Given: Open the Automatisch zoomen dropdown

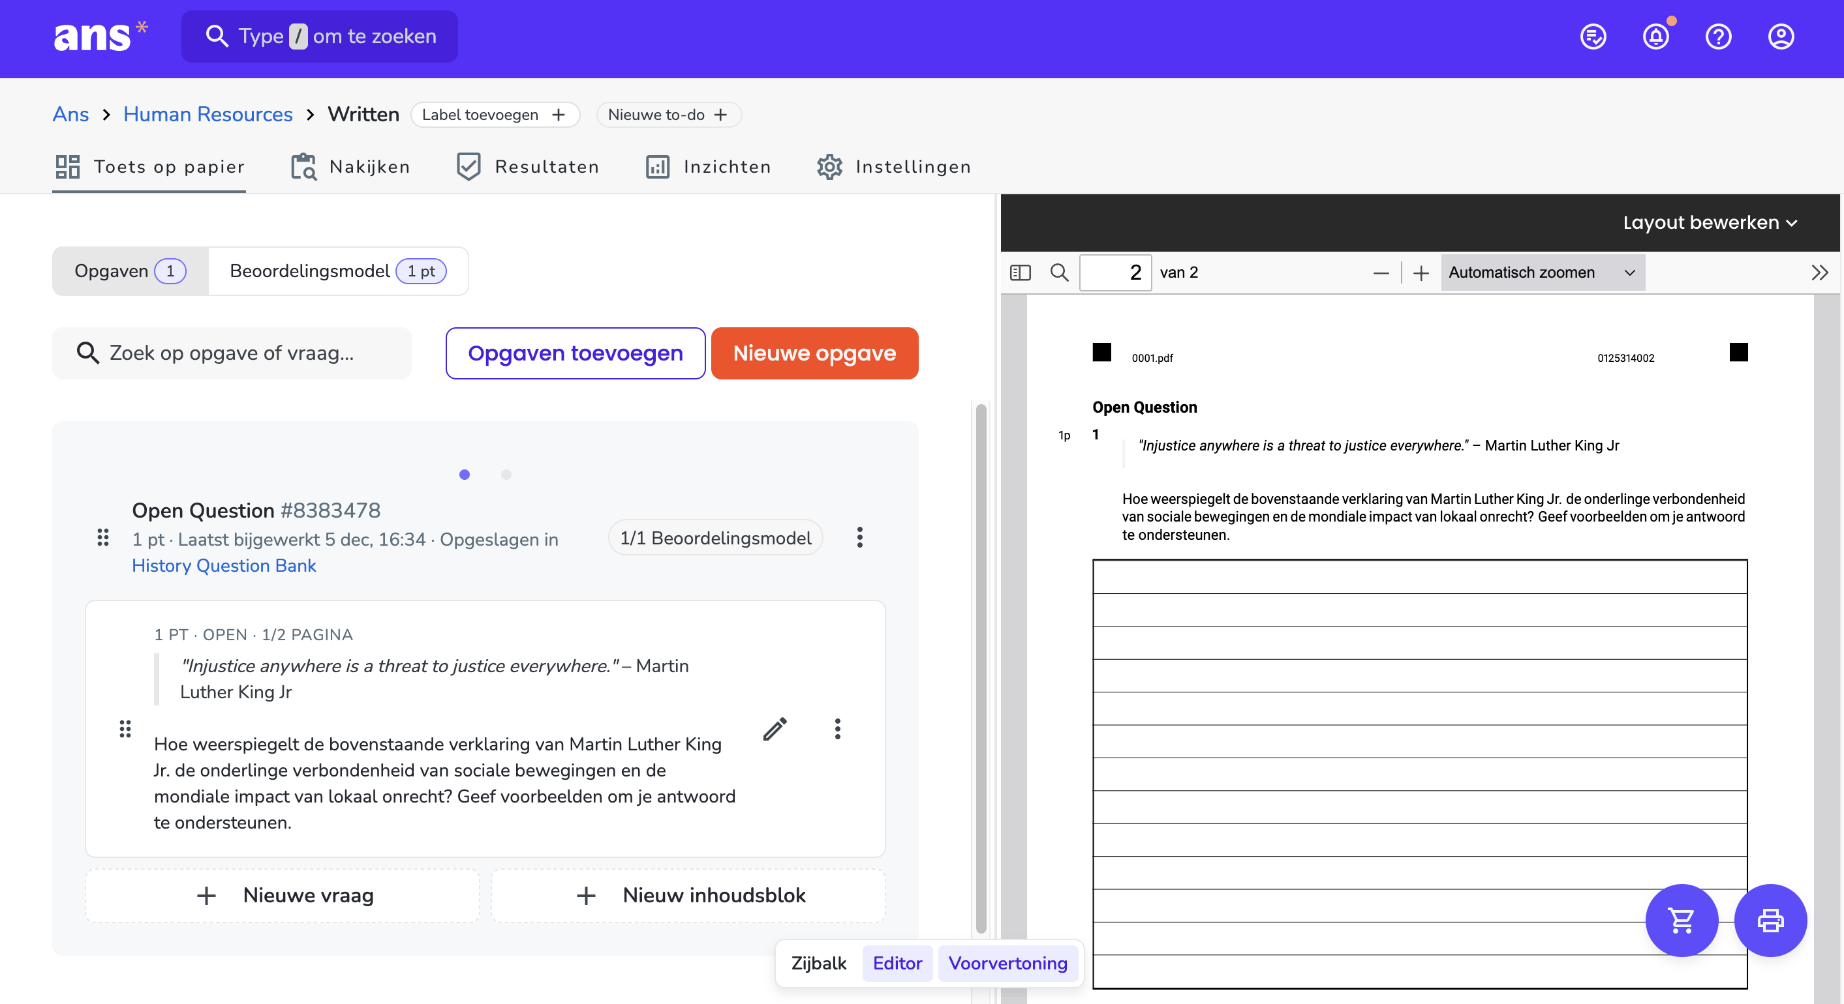Looking at the screenshot, I should (x=1542, y=273).
